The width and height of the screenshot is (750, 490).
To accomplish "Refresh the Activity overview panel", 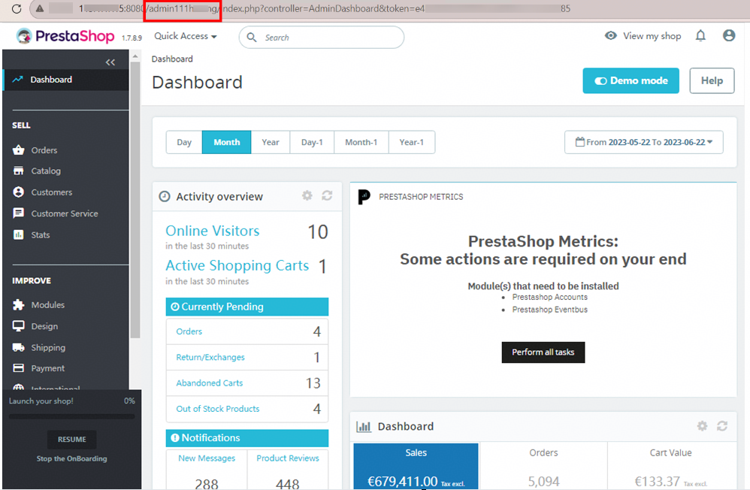I will click(327, 195).
